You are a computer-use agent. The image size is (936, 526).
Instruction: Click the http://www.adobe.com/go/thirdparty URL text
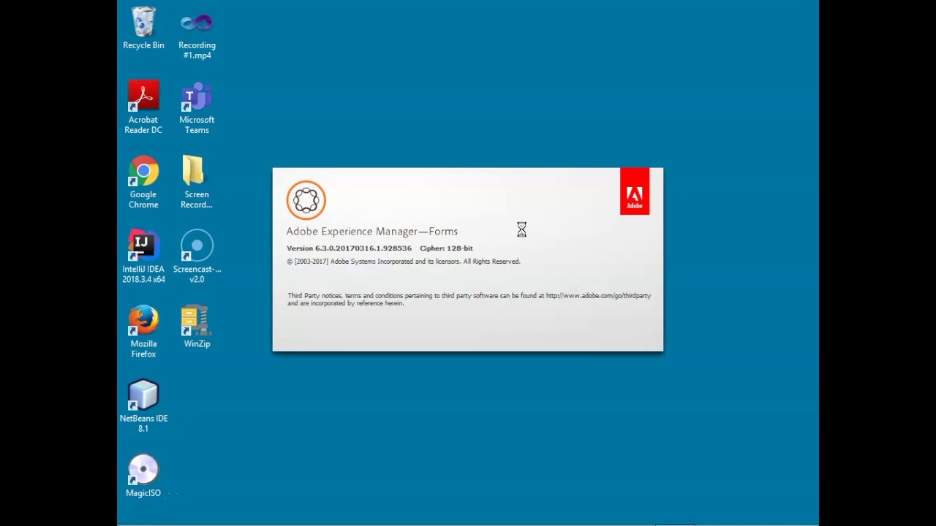pos(598,296)
